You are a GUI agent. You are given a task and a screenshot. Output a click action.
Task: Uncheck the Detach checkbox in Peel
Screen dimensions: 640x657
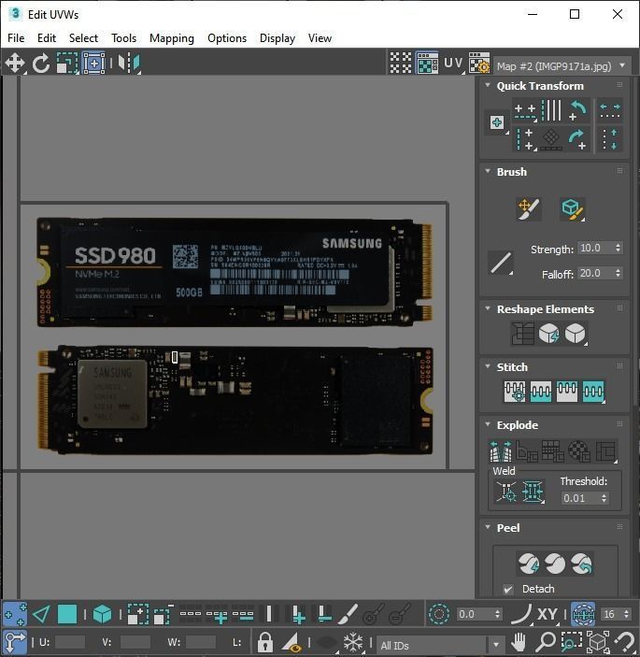[508, 589]
